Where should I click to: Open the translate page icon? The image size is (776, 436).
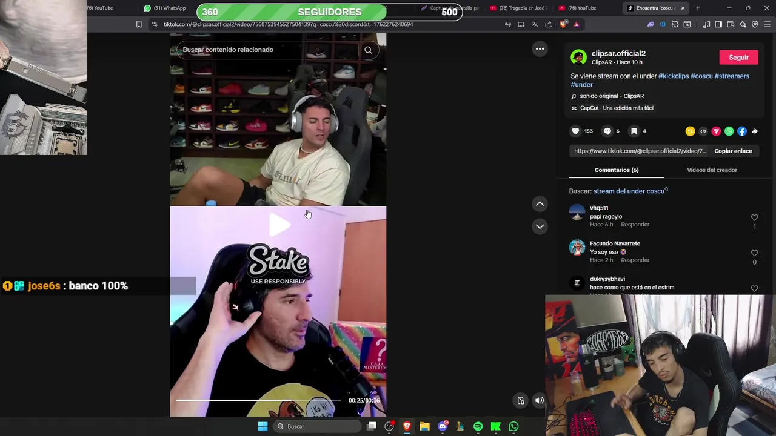pyautogui.click(x=534, y=24)
